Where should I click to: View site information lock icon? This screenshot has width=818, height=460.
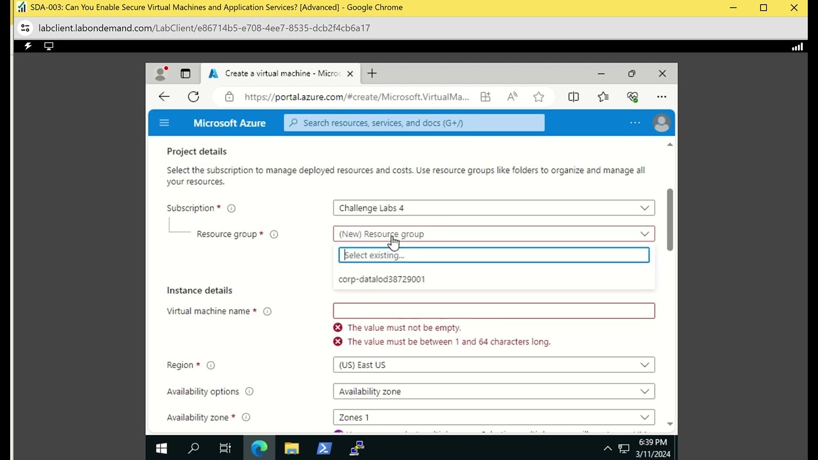click(229, 96)
